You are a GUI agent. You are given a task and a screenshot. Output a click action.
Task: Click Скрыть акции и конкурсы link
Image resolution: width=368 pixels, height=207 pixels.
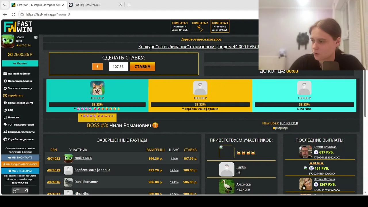coord(201,39)
